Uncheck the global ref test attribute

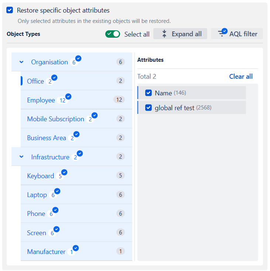[148, 108]
